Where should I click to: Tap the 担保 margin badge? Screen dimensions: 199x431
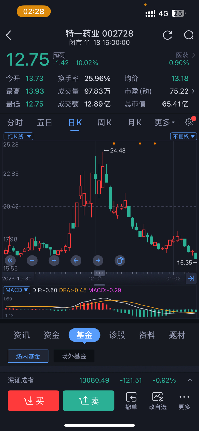59,56
